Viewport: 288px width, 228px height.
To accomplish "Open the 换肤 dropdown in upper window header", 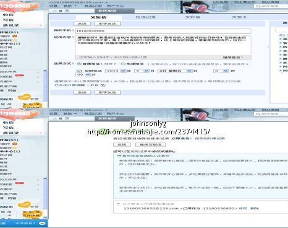I will tap(70, 6).
